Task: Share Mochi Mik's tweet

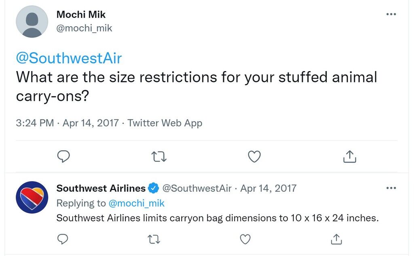Action: pyautogui.click(x=350, y=156)
